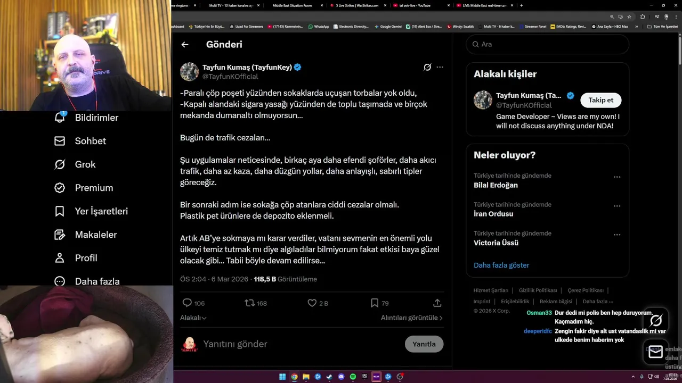Open the Grok icon on the post header

[427, 67]
